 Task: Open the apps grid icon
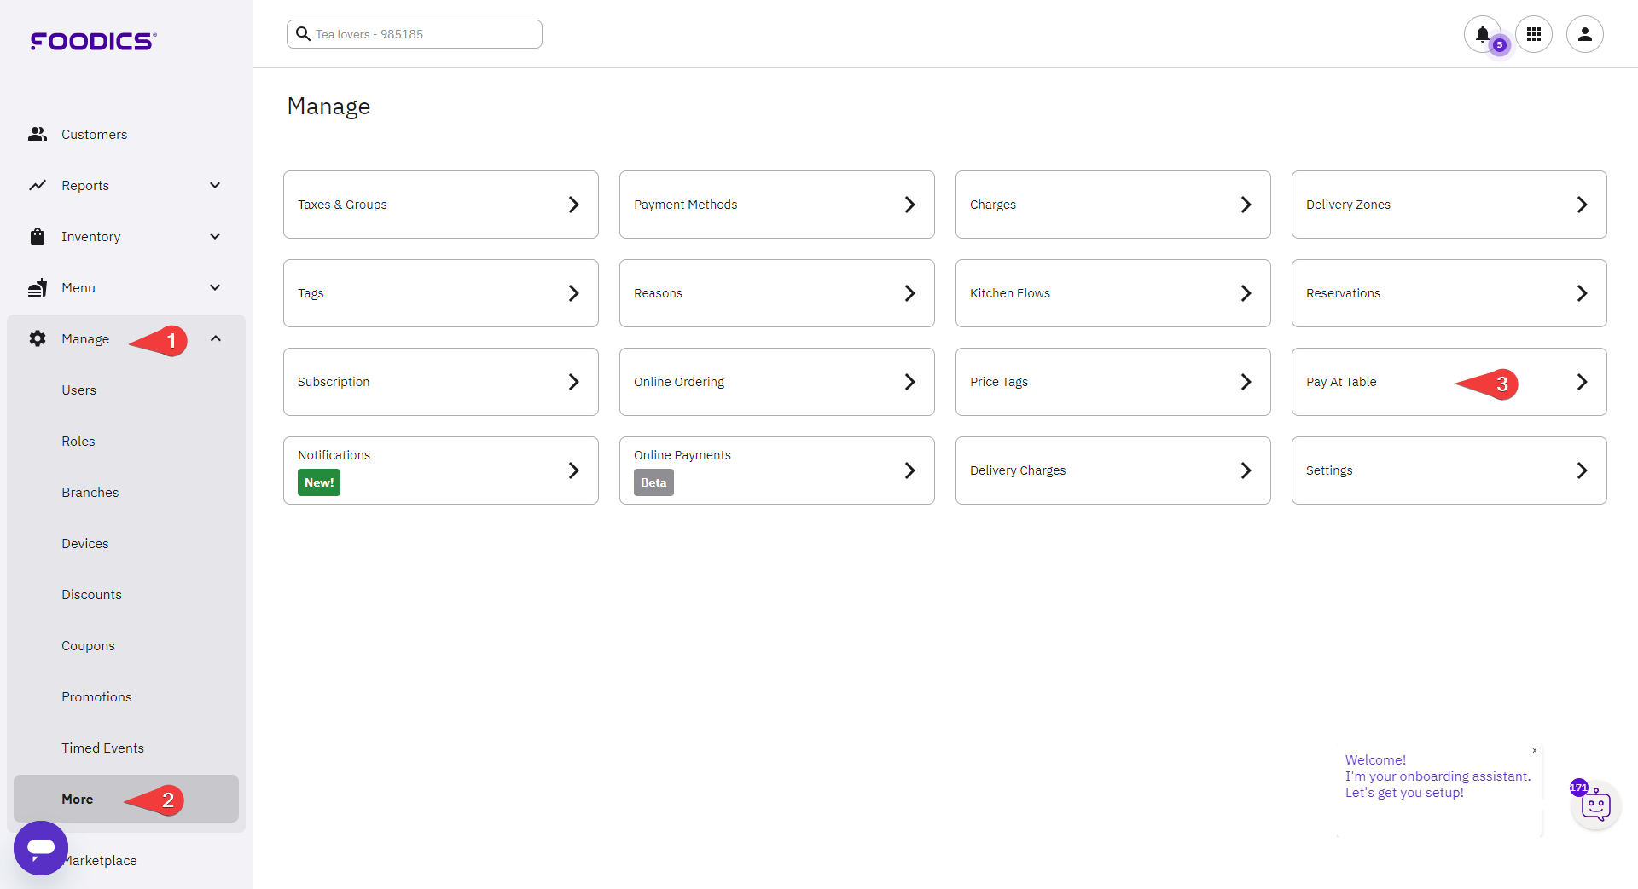[1533, 34]
